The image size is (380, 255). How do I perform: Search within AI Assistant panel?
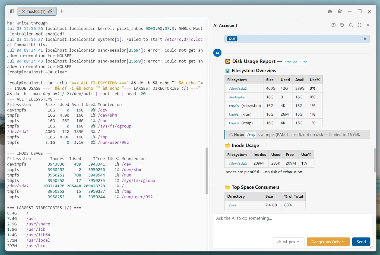351,25
